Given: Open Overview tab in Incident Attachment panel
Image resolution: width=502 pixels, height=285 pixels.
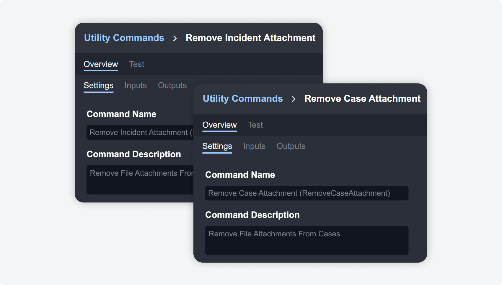Looking at the screenshot, I should 101,64.
